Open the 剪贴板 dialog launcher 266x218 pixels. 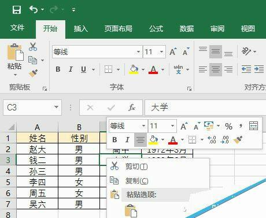point(45,88)
